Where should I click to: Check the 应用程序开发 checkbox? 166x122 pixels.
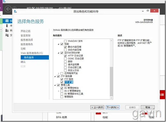point(62,73)
